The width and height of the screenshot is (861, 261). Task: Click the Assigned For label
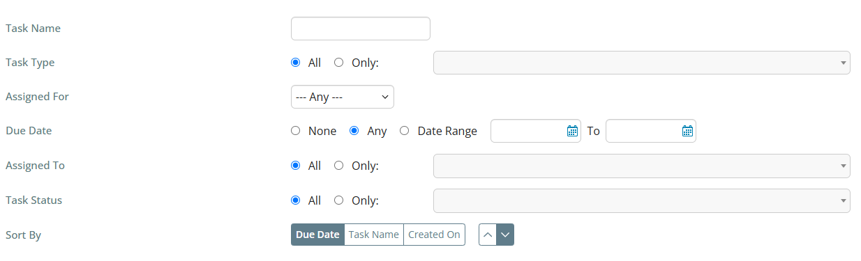point(37,97)
